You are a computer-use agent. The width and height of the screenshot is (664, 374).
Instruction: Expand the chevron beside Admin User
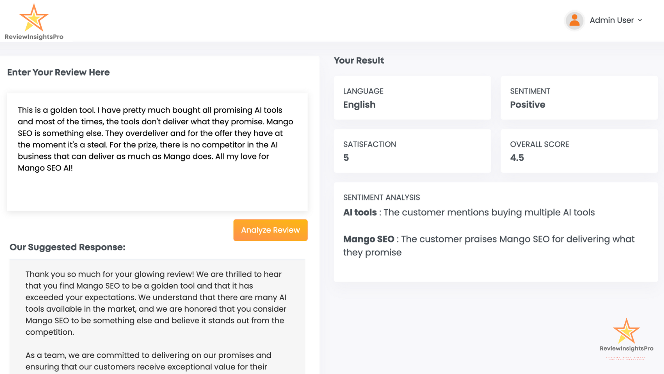[x=640, y=20]
